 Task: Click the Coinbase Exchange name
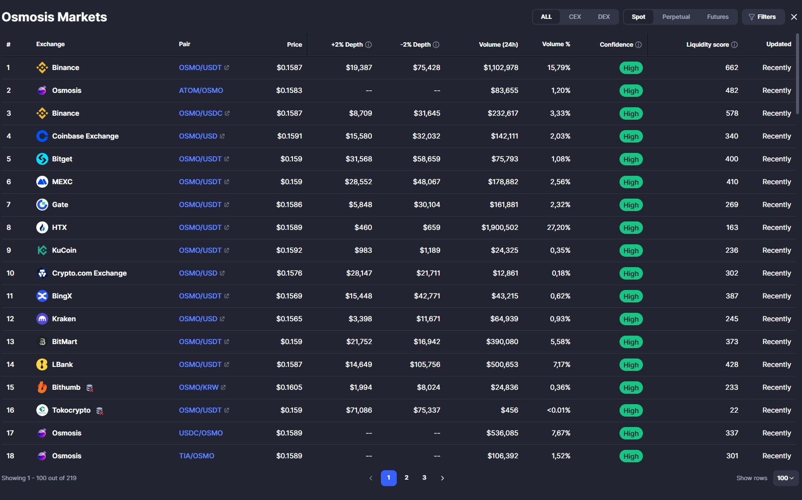point(86,136)
